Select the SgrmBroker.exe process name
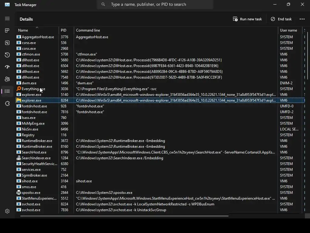The width and height of the screenshot is (310, 233). tap(35, 175)
